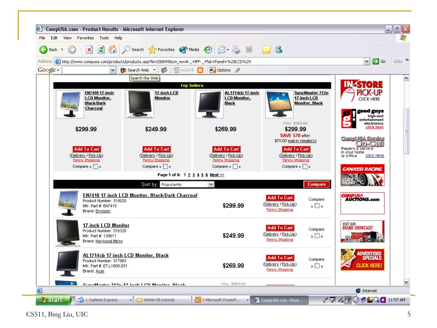
Task: Tick Compare checkbox in EN7410 list row
Action: 317,206
